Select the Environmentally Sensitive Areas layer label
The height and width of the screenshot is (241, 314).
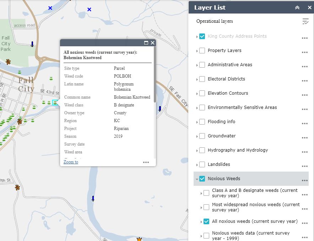pyautogui.click(x=242, y=108)
